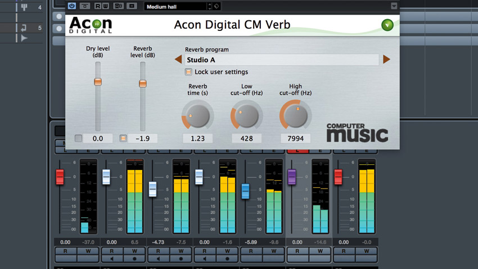Click the red fader on the -0.0 peak channel
The height and width of the screenshot is (269, 478).
coord(338,177)
